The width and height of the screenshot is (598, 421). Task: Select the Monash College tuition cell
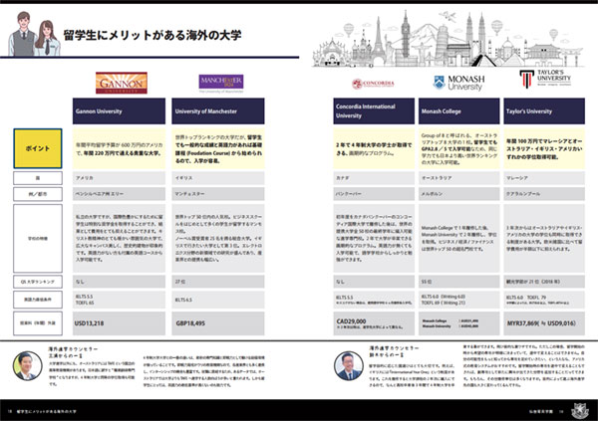[459, 323]
